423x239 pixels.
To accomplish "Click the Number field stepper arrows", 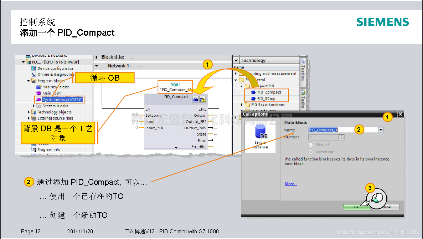I will coord(341,137).
